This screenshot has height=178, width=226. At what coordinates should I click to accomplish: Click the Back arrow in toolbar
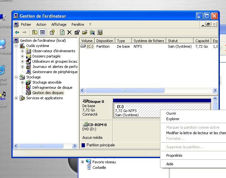point(17,32)
